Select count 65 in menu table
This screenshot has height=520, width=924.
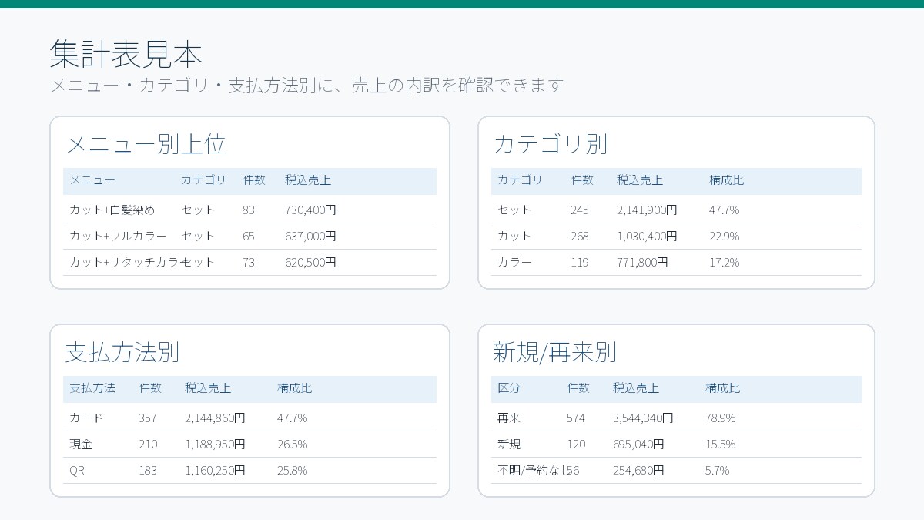249,236
